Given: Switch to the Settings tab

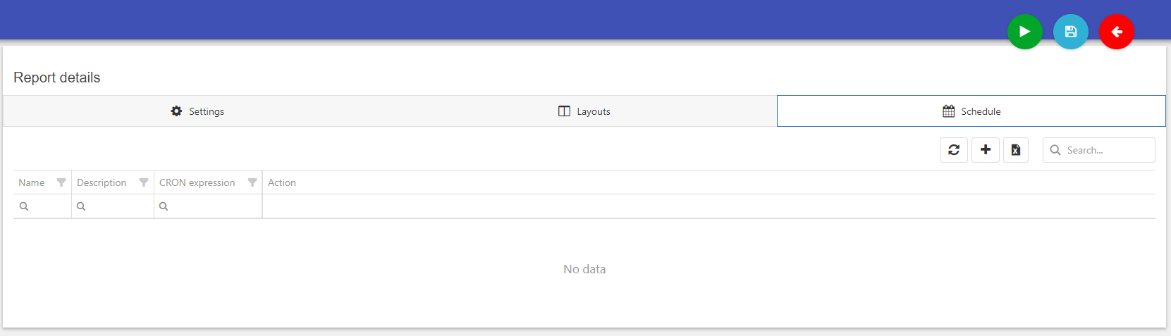Looking at the screenshot, I should pos(197,111).
